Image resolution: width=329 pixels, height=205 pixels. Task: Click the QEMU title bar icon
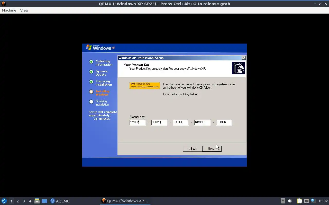pos(4,4)
